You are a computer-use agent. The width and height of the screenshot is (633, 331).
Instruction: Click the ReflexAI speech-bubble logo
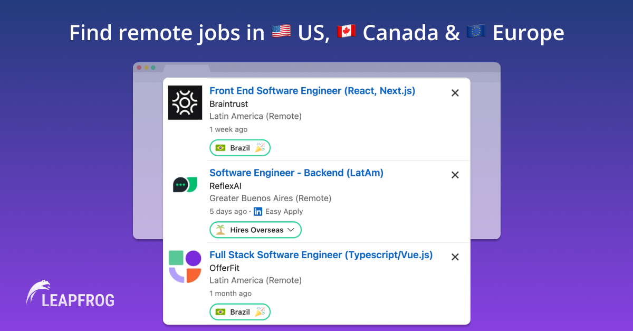[185, 184]
